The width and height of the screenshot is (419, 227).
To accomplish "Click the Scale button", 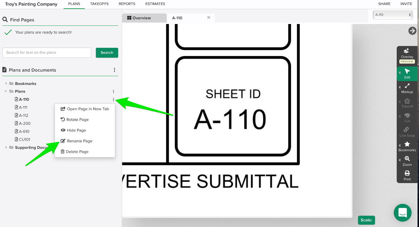I will coord(366,220).
